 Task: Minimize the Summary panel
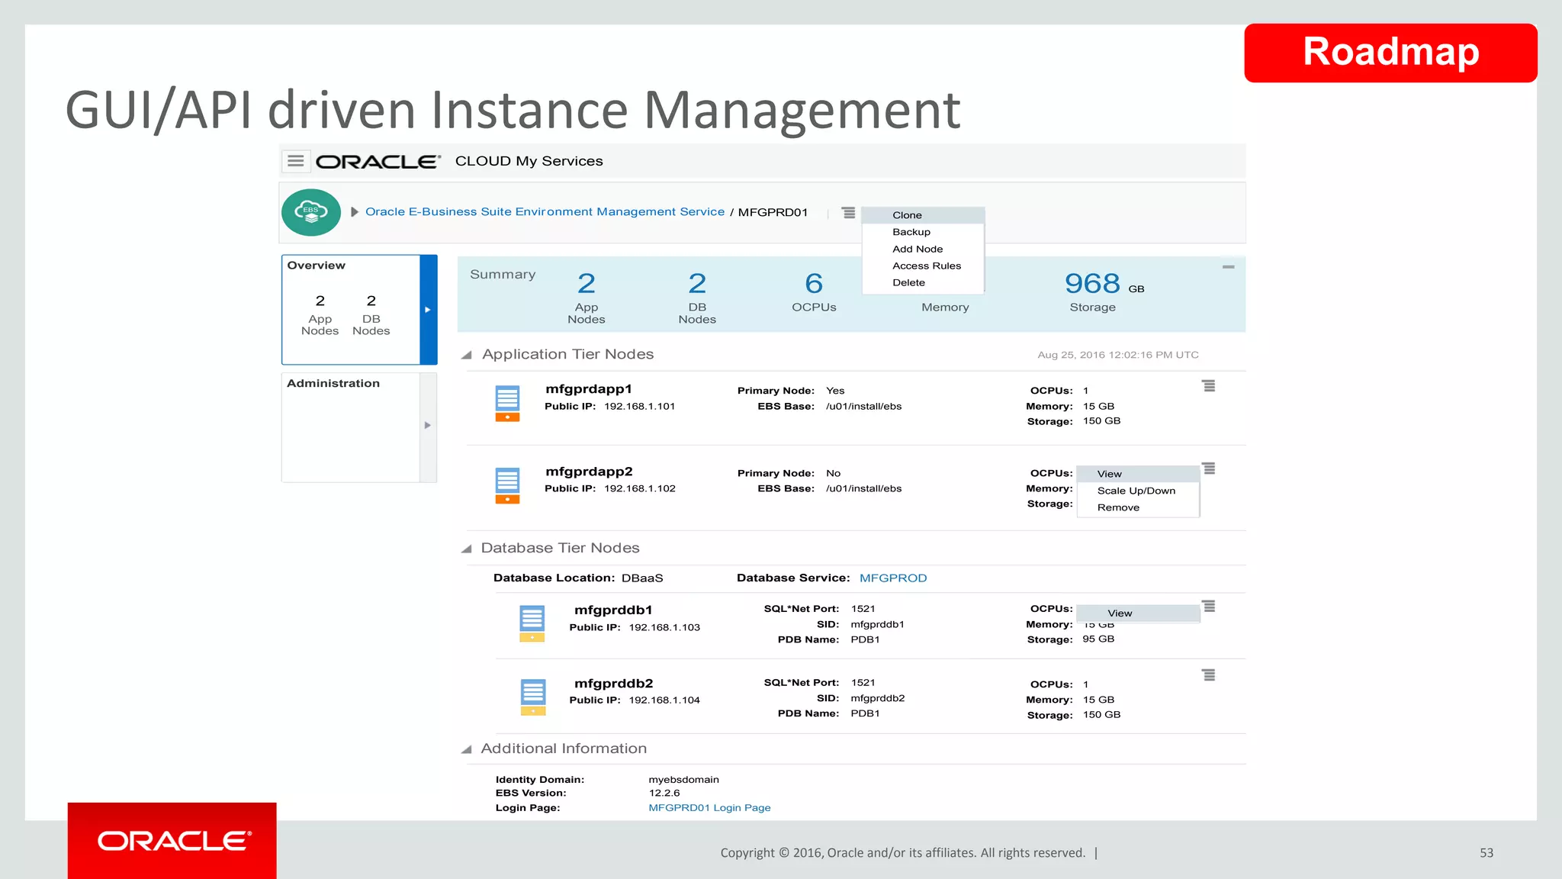point(1228,267)
